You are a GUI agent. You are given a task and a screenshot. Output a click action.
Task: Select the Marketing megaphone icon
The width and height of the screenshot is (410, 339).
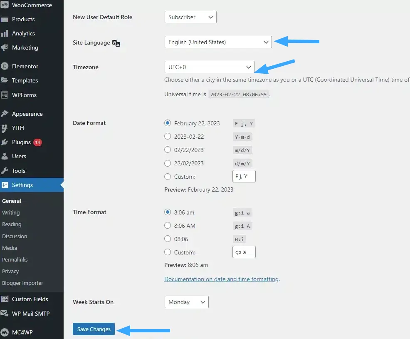point(5,47)
